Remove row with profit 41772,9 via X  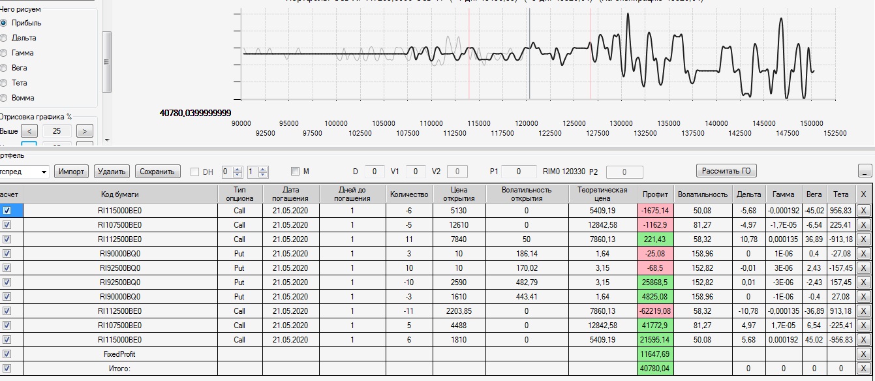(x=863, y=326)
